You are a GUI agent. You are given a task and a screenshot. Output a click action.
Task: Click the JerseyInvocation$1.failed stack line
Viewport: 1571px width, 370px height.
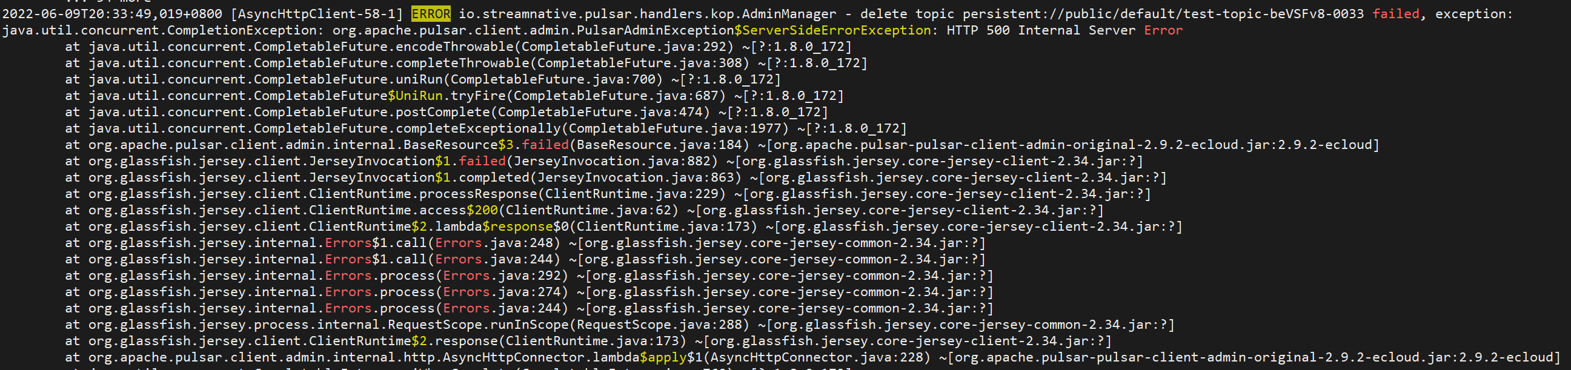coord(604,162)
